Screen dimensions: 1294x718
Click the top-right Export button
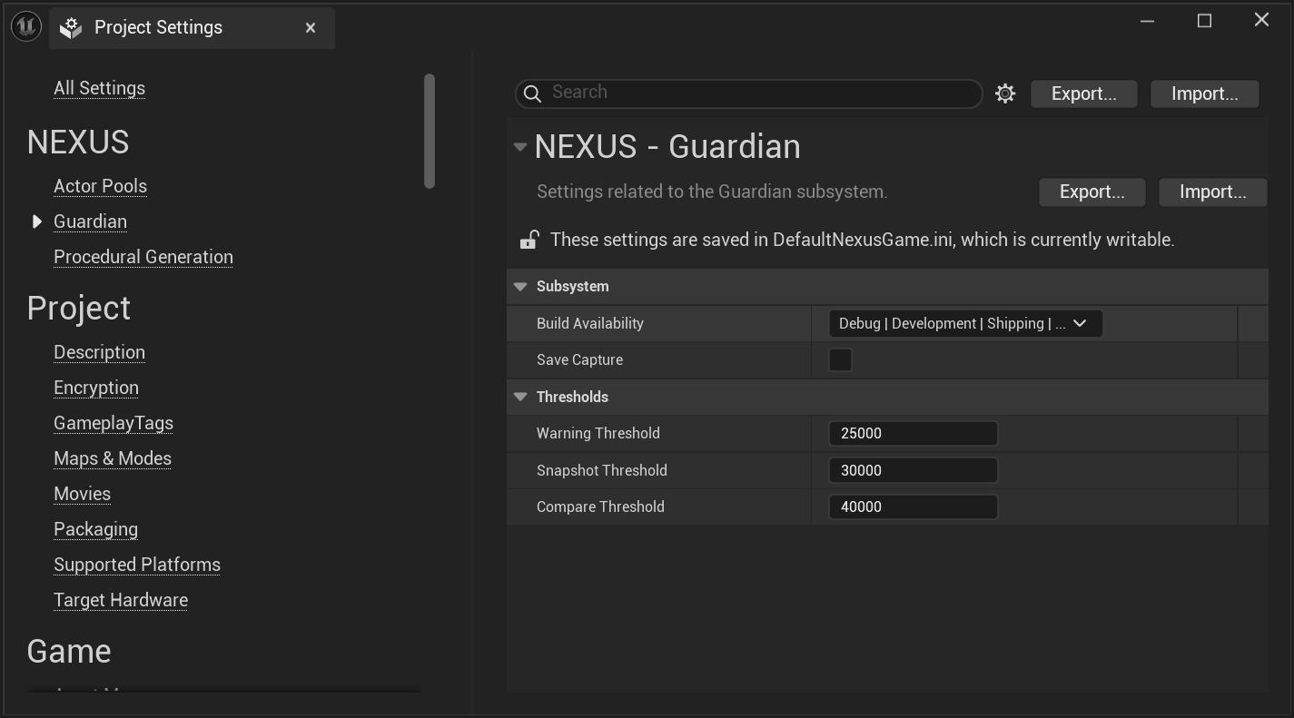[1083, 93]
